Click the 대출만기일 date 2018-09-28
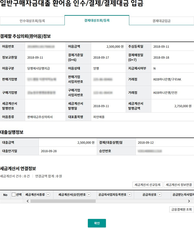This screenshot has height=228, width=194. pos(49,151)
